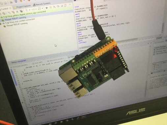Click the double-X remove all connections icon
167x125 pixels.
coord(21,11)
